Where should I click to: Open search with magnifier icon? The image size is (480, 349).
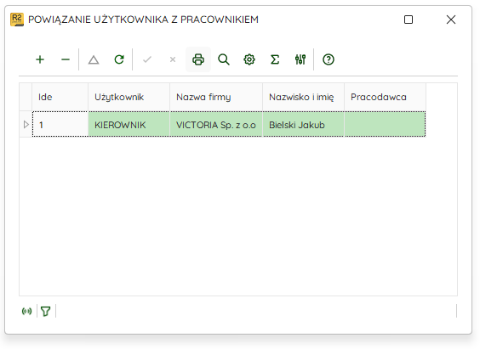click(x=224, y=59)
